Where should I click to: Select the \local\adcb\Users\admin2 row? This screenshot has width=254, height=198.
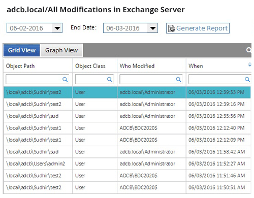tap(127, 163)
